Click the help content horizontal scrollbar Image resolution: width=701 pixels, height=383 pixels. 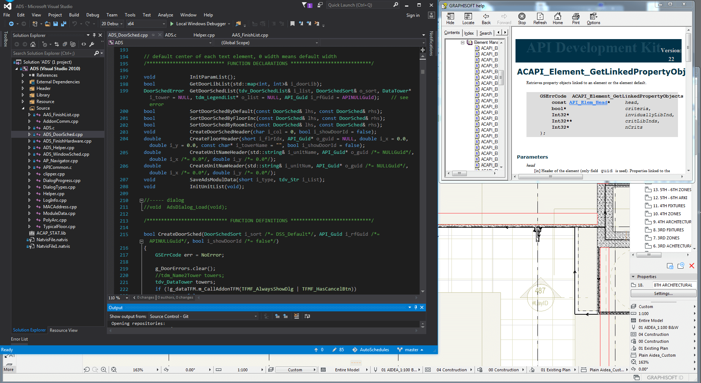tap(550, 177)
